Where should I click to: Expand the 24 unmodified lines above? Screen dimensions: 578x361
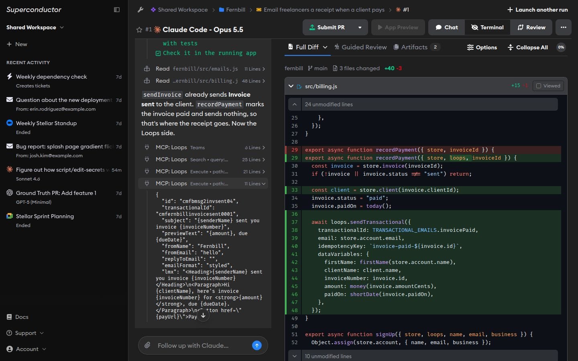[295, 104]
